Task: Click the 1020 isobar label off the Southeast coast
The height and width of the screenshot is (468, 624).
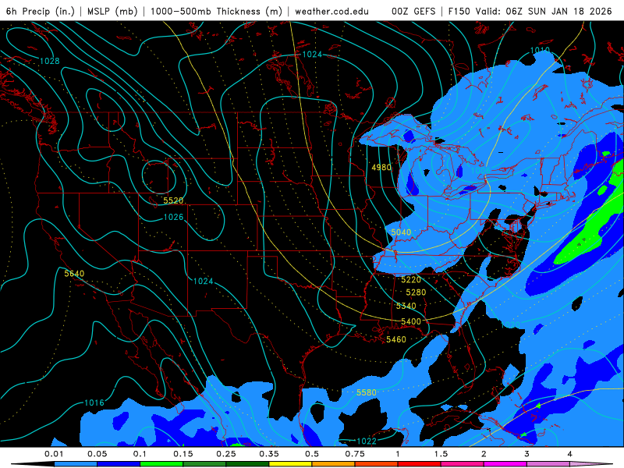Action: (x=510, y=325)
